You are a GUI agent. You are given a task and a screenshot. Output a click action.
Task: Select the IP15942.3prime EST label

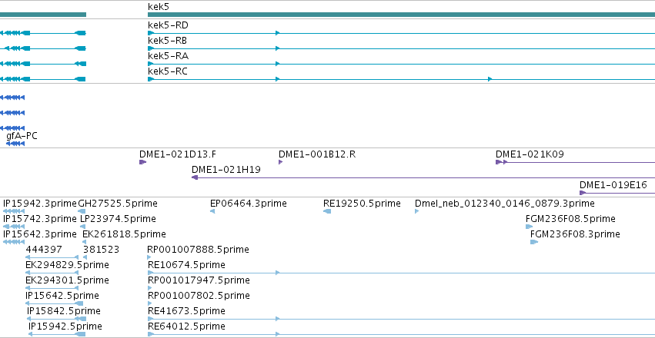(40, 204)
